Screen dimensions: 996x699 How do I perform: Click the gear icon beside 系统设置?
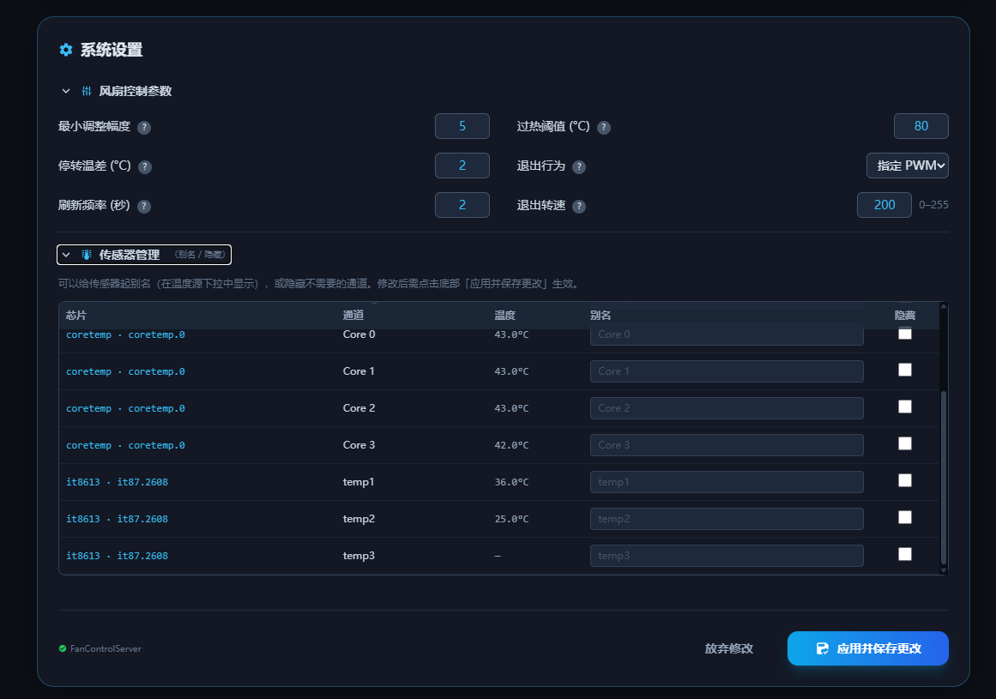(x=66, y=50)
